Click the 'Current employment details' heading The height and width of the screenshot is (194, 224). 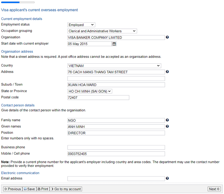[21, 19]
